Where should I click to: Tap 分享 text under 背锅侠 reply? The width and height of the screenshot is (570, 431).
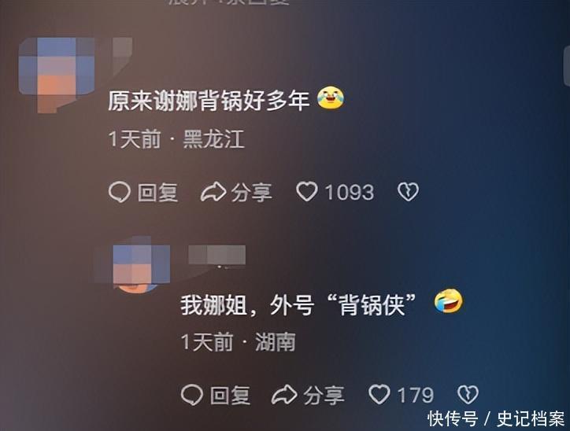[x=324, y=395]
